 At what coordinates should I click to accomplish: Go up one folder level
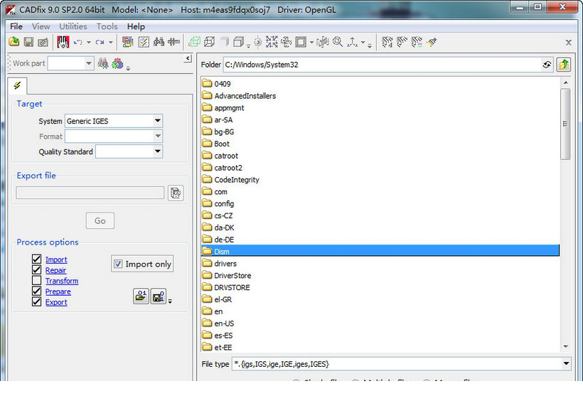click(564, 65)
